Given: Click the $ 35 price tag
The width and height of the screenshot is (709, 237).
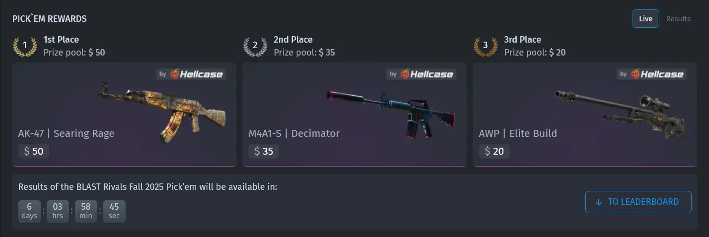Looking at the screenshot, I should 264,151.
